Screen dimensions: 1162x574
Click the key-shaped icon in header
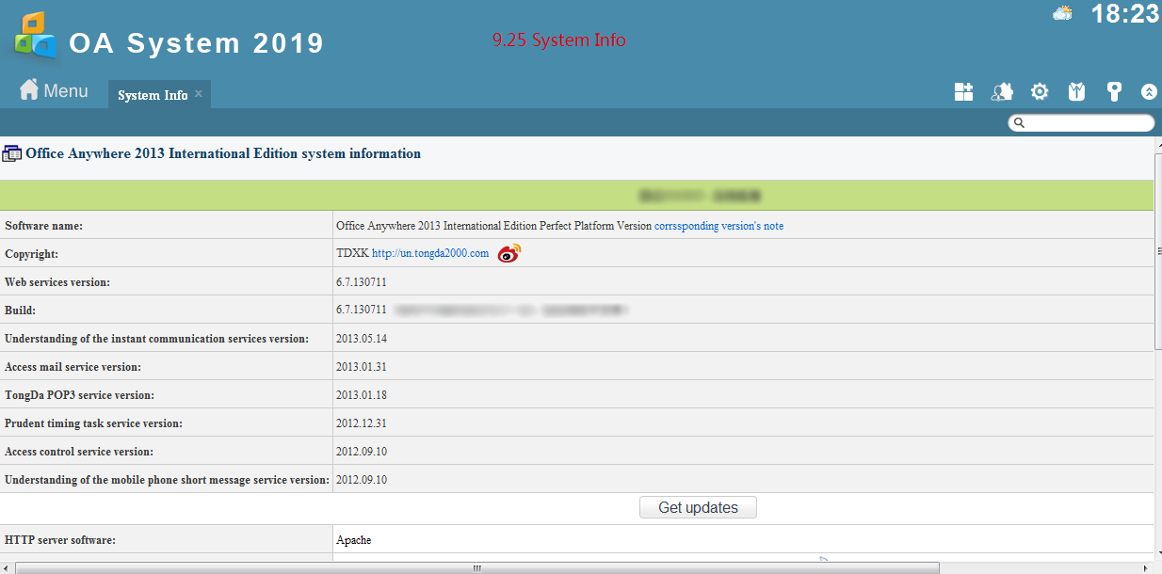[1114, 91]
